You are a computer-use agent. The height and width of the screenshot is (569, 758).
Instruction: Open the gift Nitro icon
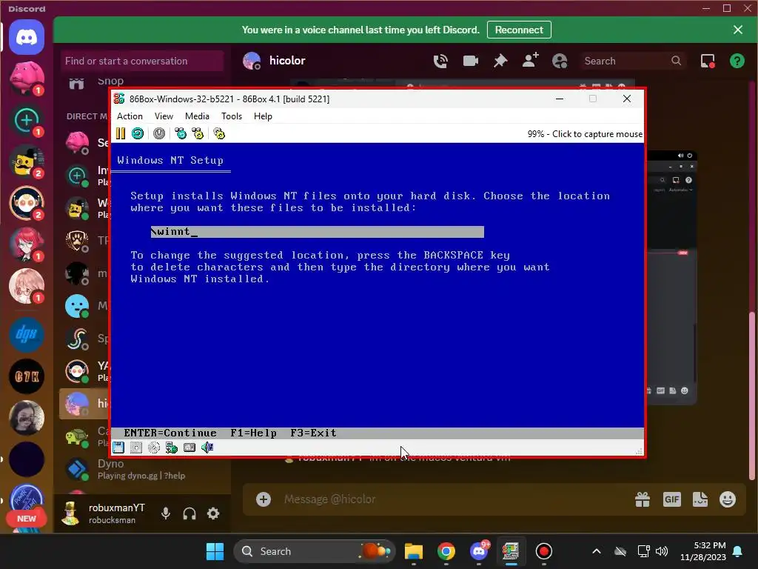click(x=643, y=499)
